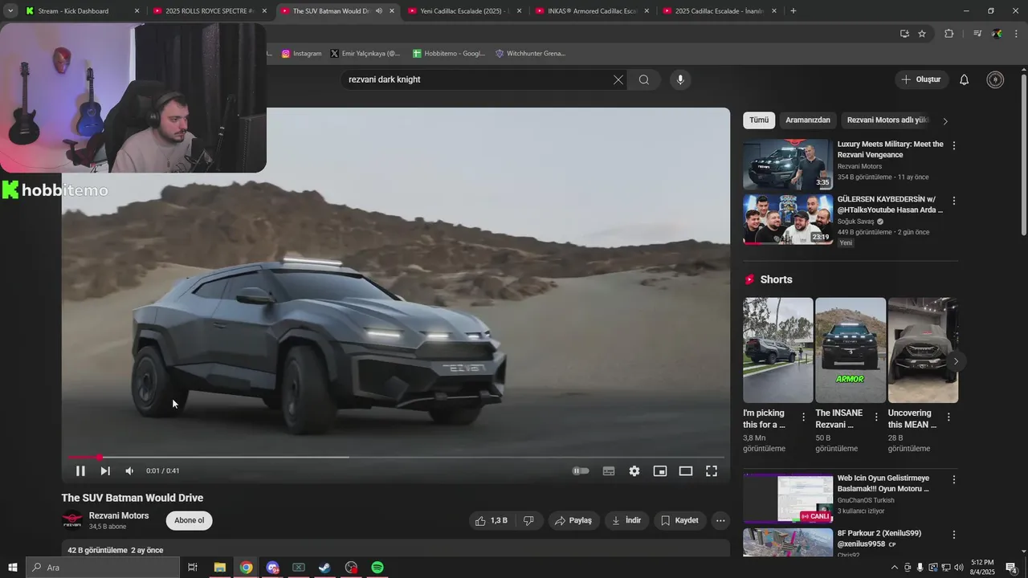Show more filter chips arrow
The image size is (1028, 578).
pyautogui.click(x=945, y=121)
